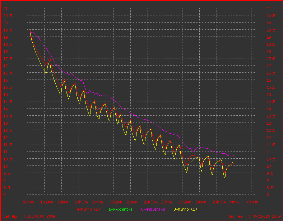283x221 pixels.
Task: Click value 10 on the right axis
Action: (269, 166)
